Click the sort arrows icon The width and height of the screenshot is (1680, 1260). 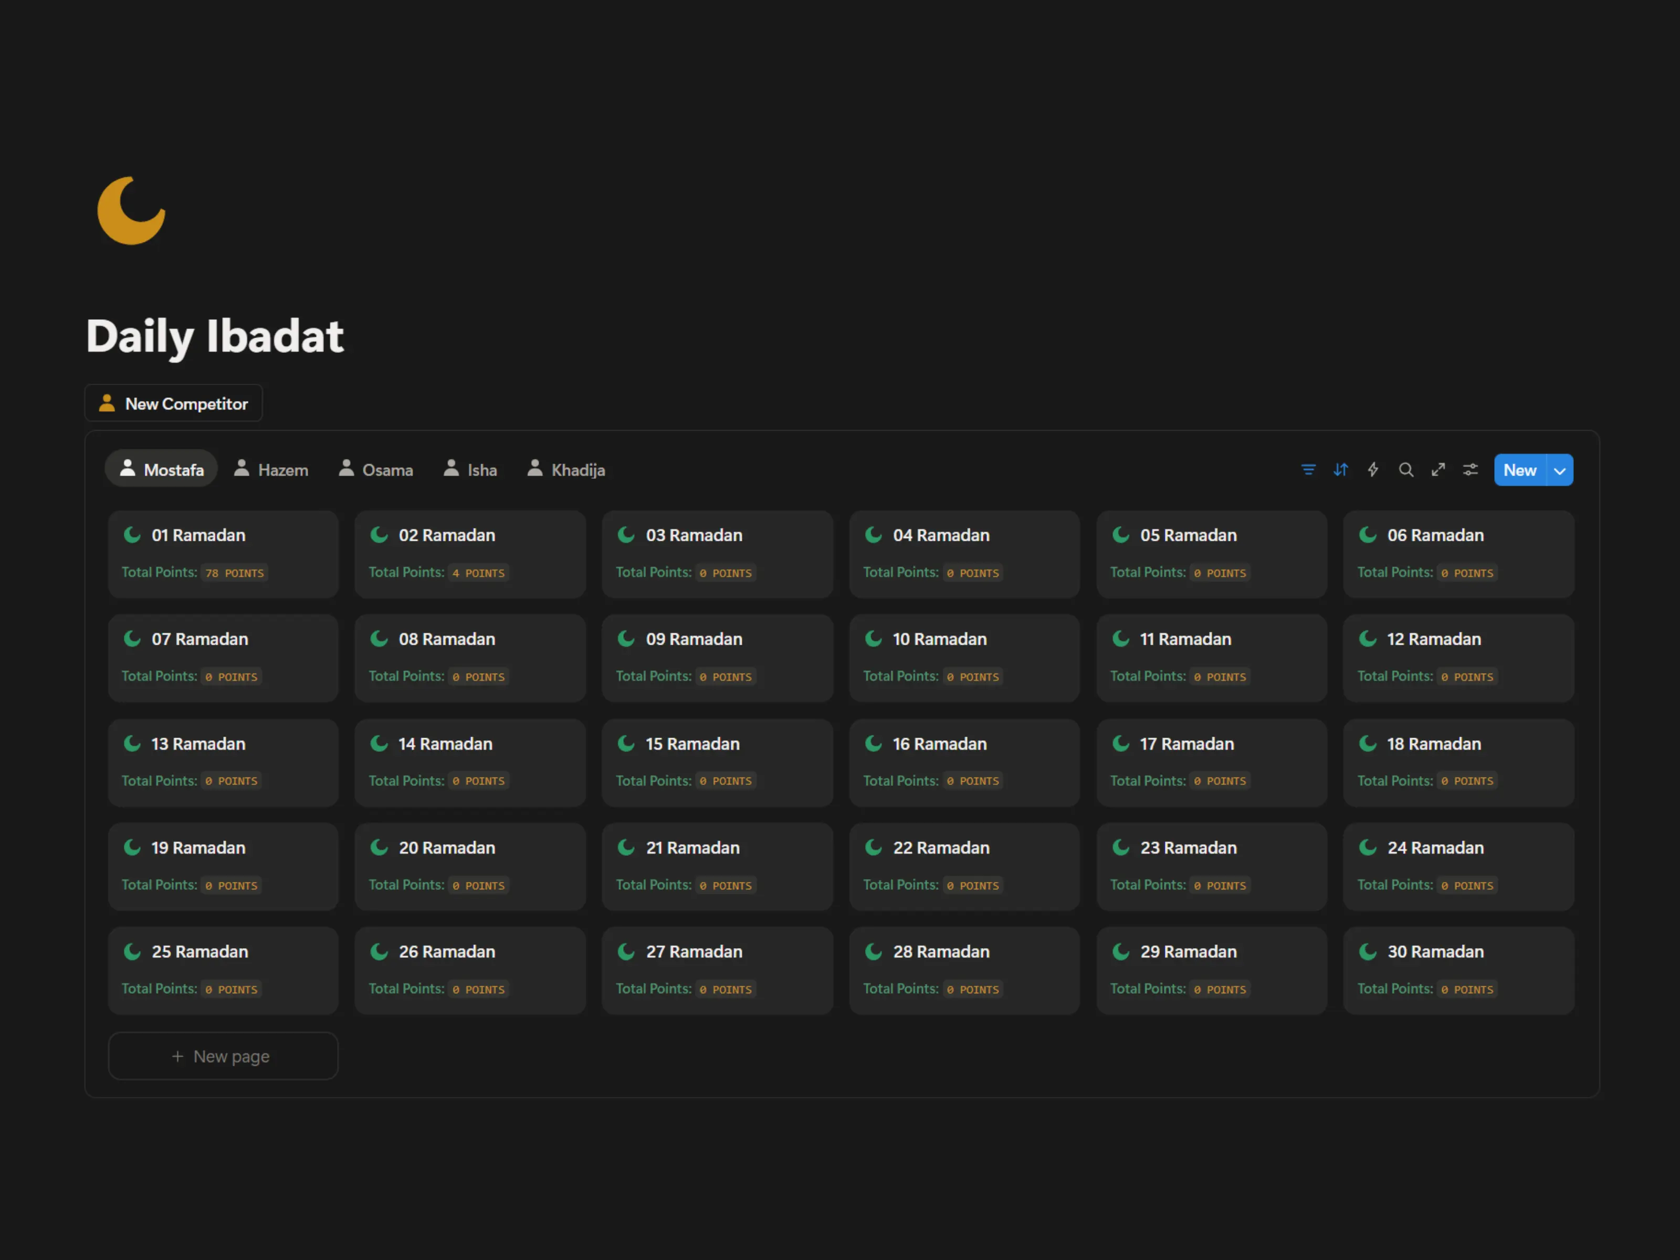1340,470
